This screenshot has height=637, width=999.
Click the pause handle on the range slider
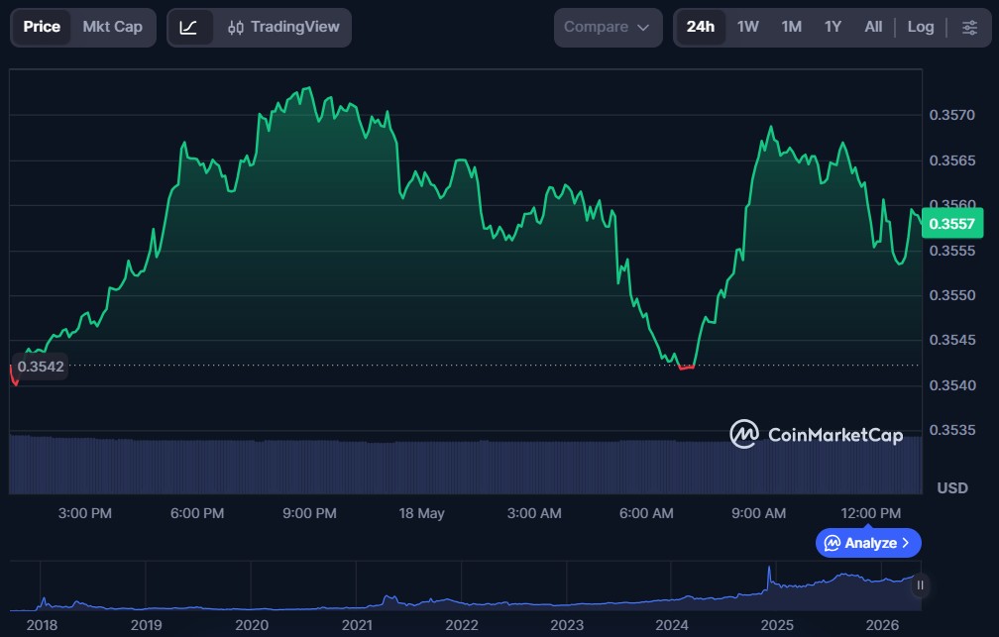click(x=920, y=584)
